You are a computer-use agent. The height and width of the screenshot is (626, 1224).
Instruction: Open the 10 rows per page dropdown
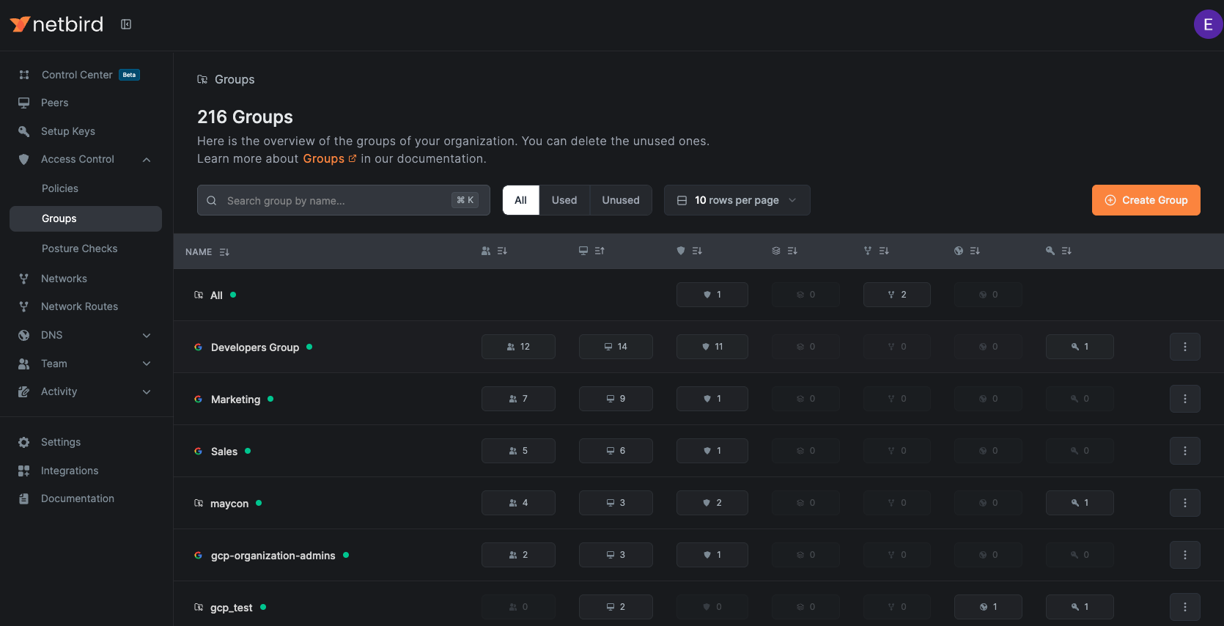point(737,200)
